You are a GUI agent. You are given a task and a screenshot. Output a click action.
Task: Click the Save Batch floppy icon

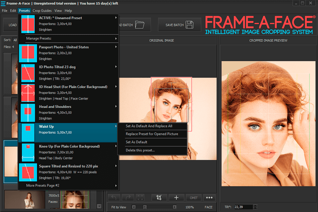tap(189, 25)
